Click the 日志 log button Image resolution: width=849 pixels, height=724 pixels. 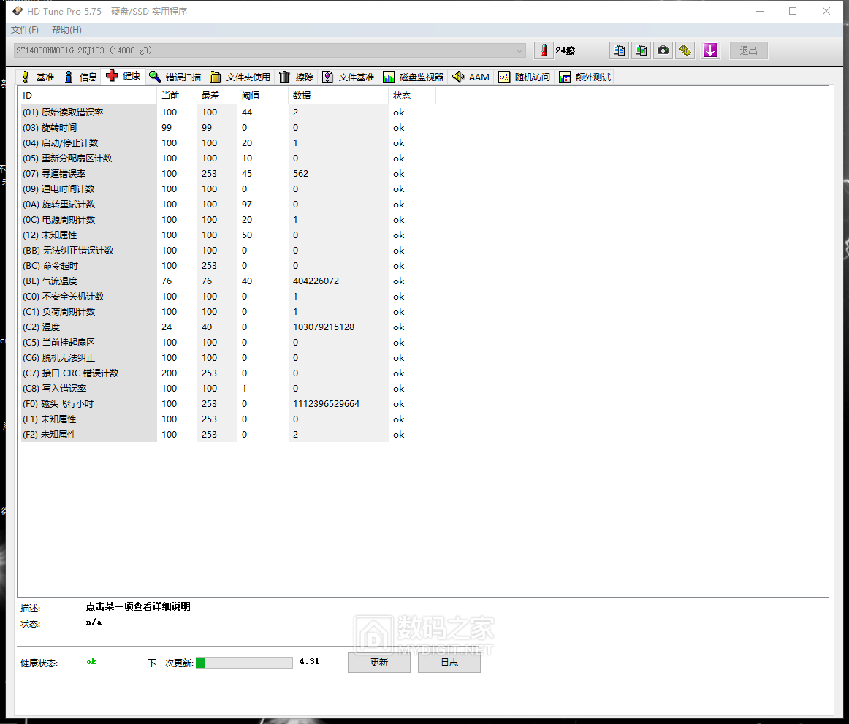tap(449, 663)
